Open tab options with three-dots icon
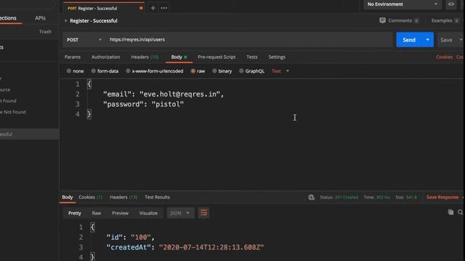This screenshot has height=261, width=465. tap(163, 8)
